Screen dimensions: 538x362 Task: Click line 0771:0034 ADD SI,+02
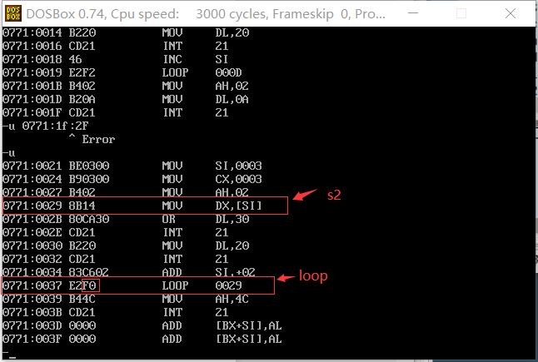129,272
